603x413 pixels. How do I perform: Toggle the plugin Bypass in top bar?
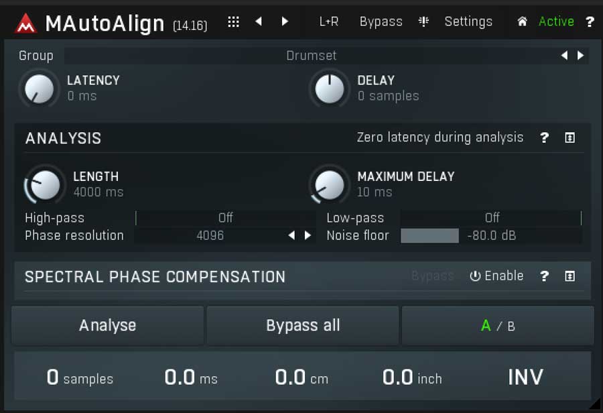click(x=381, y=21)
